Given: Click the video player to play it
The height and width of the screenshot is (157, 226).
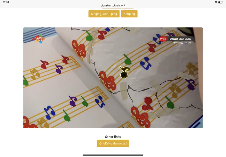Looking at the screenshot, I should [x=113, y=78].
